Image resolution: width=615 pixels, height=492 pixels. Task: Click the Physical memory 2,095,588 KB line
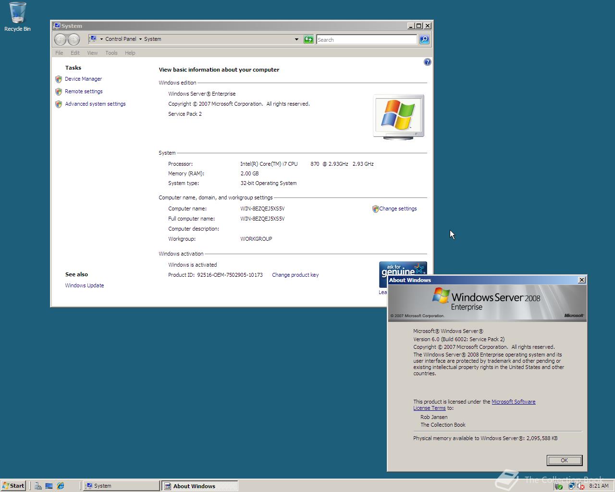pyautogui.click(x=485, y=438)
